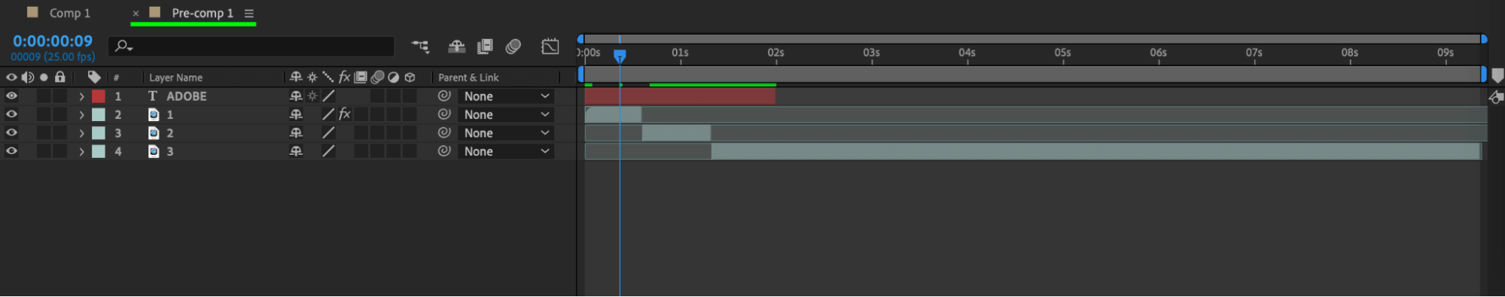Image resolution: width=1505 pixels, height=297 pixels.
Task: Open the Parent dropdown for layer 4
Action: (506, 151)
